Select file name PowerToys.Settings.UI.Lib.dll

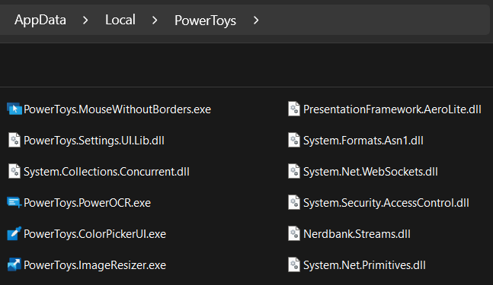(94, 141)
